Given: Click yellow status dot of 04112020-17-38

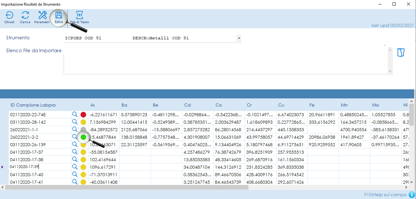Looking at the screenshot, I should click(83, 160).
